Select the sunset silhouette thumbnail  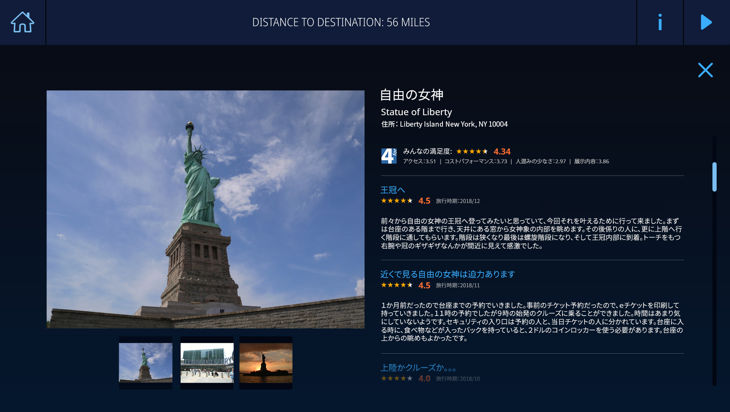(266, 363)
